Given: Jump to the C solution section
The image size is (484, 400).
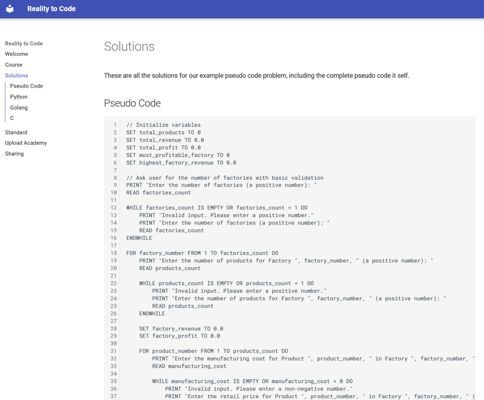Looking at the screenshot, I should tap(12, 118).
